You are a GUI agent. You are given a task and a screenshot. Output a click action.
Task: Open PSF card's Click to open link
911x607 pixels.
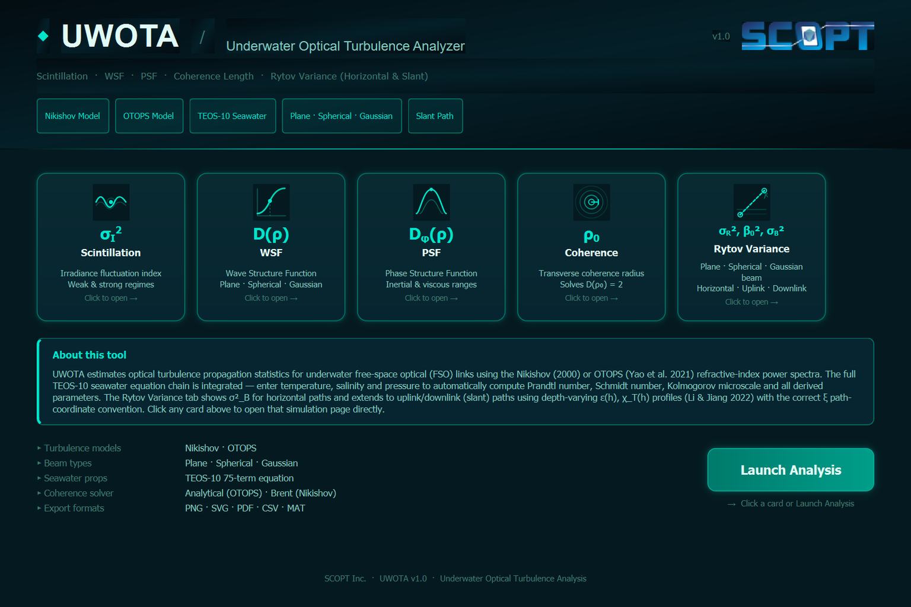(x=431, y=298)
